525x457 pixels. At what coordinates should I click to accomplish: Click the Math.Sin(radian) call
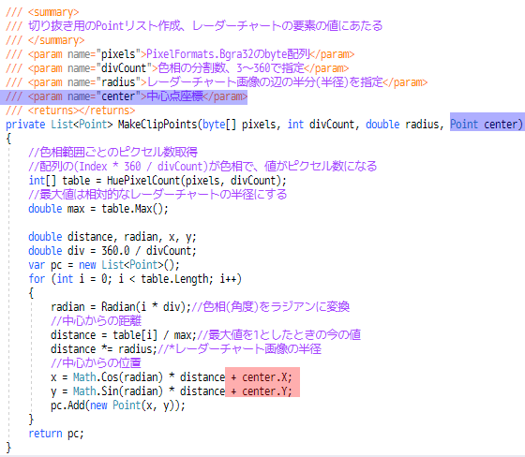click(x=118, y=391)
